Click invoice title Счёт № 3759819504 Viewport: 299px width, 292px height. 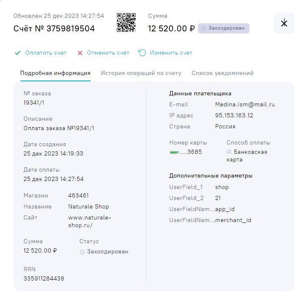54,28
